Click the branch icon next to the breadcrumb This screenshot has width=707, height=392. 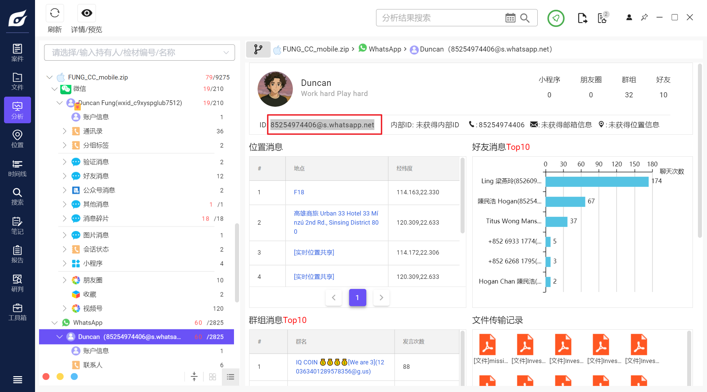[x=258, y=50]
